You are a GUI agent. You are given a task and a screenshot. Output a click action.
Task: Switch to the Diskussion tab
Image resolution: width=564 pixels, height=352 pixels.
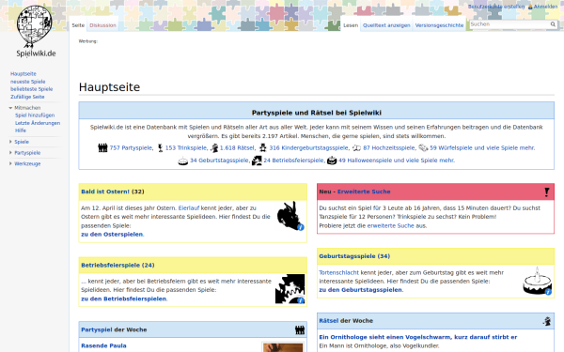(102, 25)
